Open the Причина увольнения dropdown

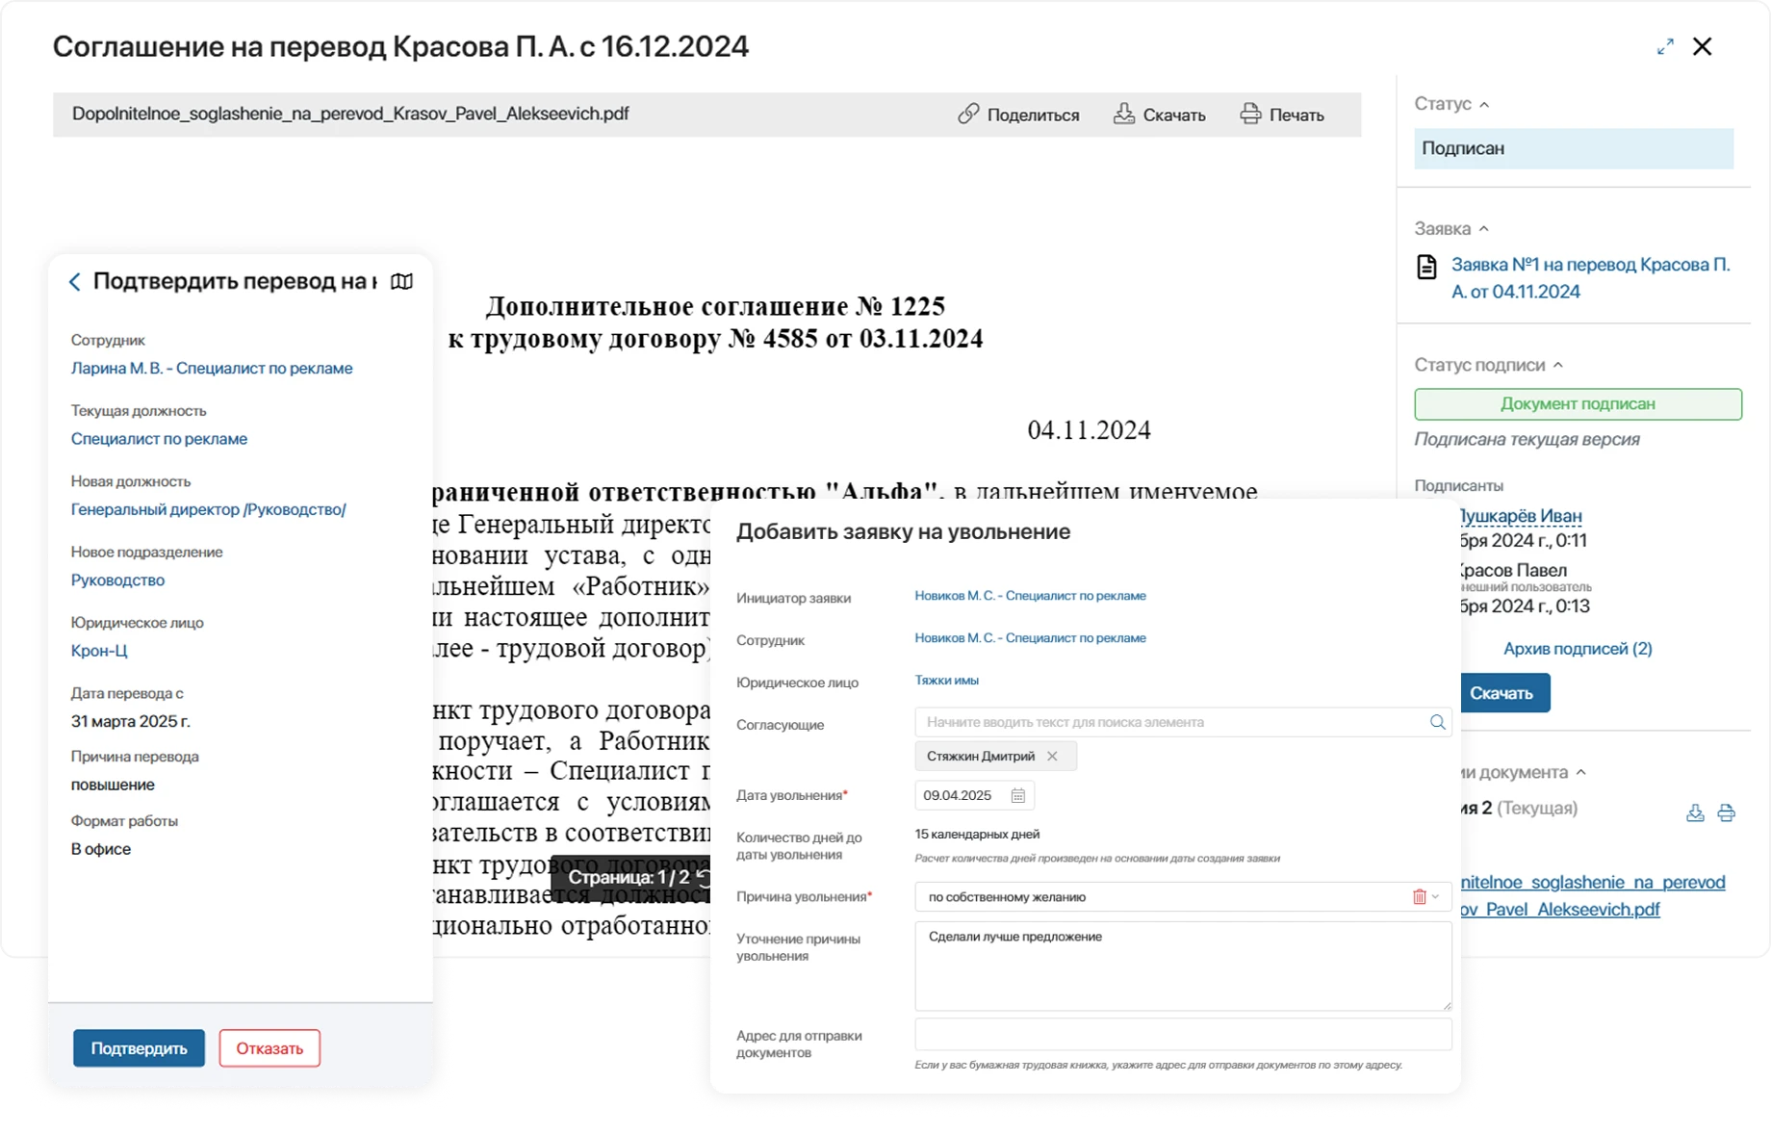(1435, 896)
